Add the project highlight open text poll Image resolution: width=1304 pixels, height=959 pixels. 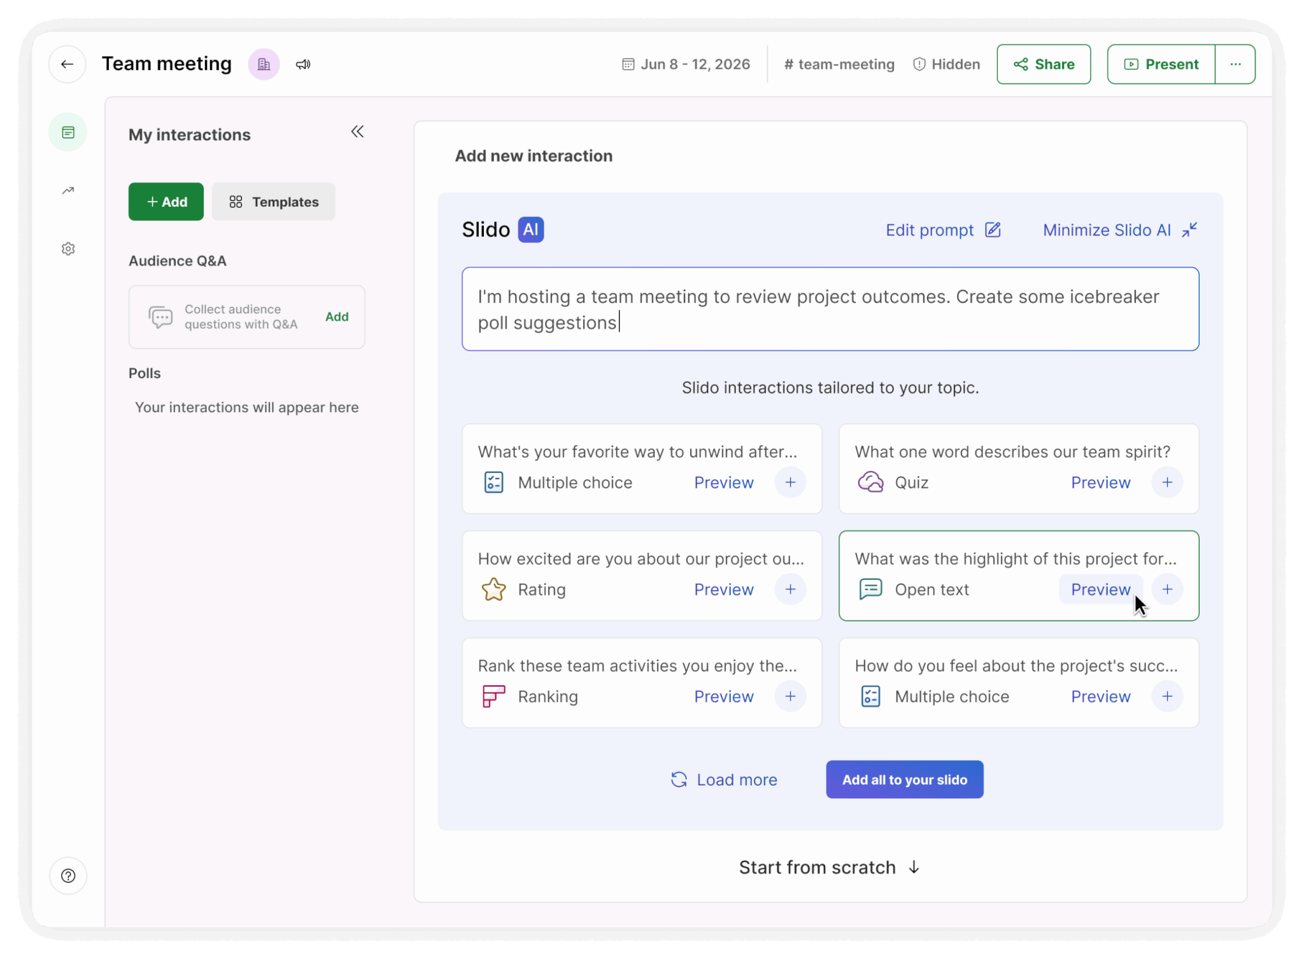pos(1167,589)
